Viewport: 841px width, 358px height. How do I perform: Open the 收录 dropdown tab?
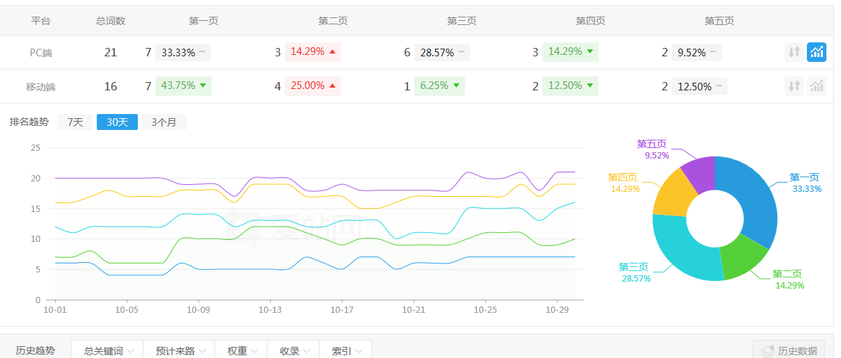click(294, 351)
